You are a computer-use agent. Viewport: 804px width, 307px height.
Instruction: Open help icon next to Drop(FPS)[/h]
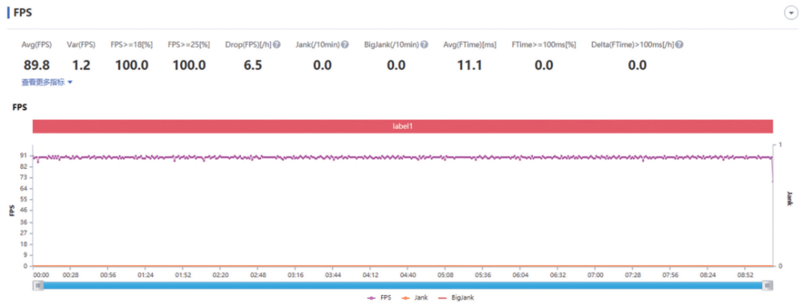pos(277,44)
